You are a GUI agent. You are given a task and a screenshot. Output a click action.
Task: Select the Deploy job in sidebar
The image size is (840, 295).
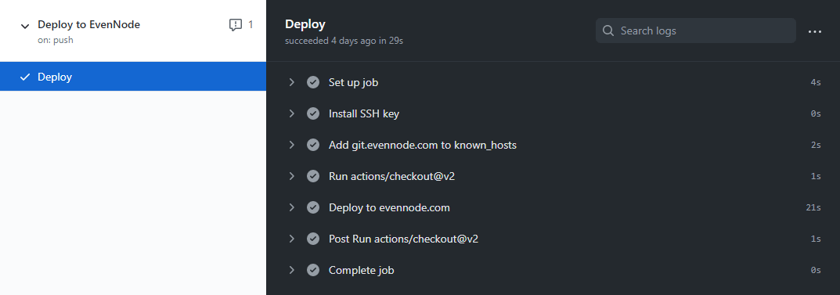[133, 77]
